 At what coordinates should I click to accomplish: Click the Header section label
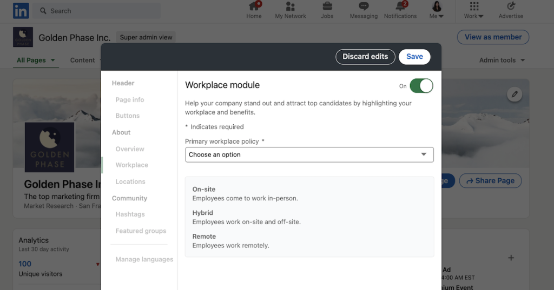coord(123,83)
